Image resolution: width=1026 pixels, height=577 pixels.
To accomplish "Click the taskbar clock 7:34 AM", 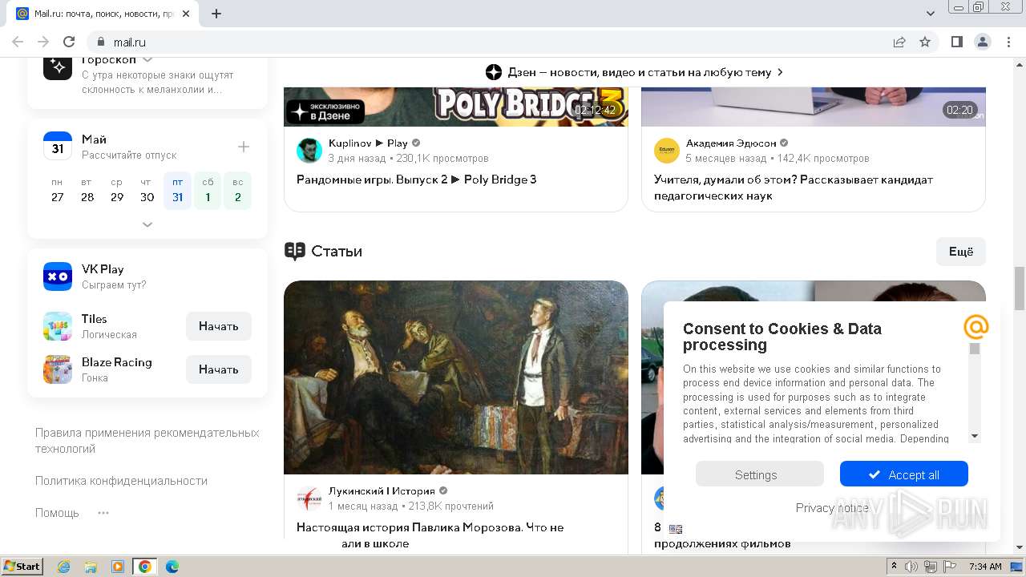I will tap(985, 567).
